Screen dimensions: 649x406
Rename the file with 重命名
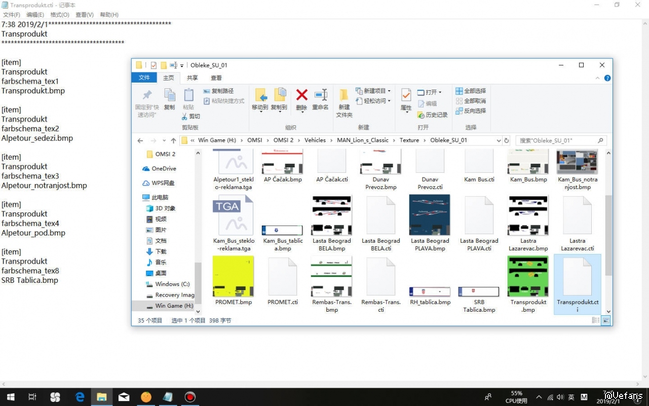320,99
